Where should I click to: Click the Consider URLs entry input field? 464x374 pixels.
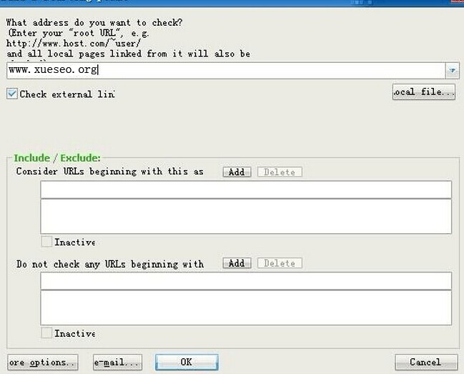(246, 190)
